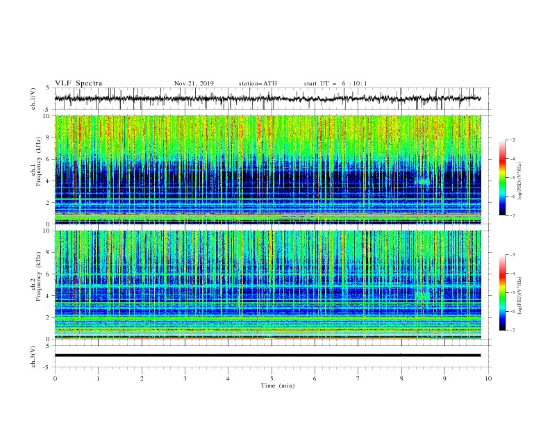
Task: Click time axis tick label "0"
Action: click(x=55, y=378)
